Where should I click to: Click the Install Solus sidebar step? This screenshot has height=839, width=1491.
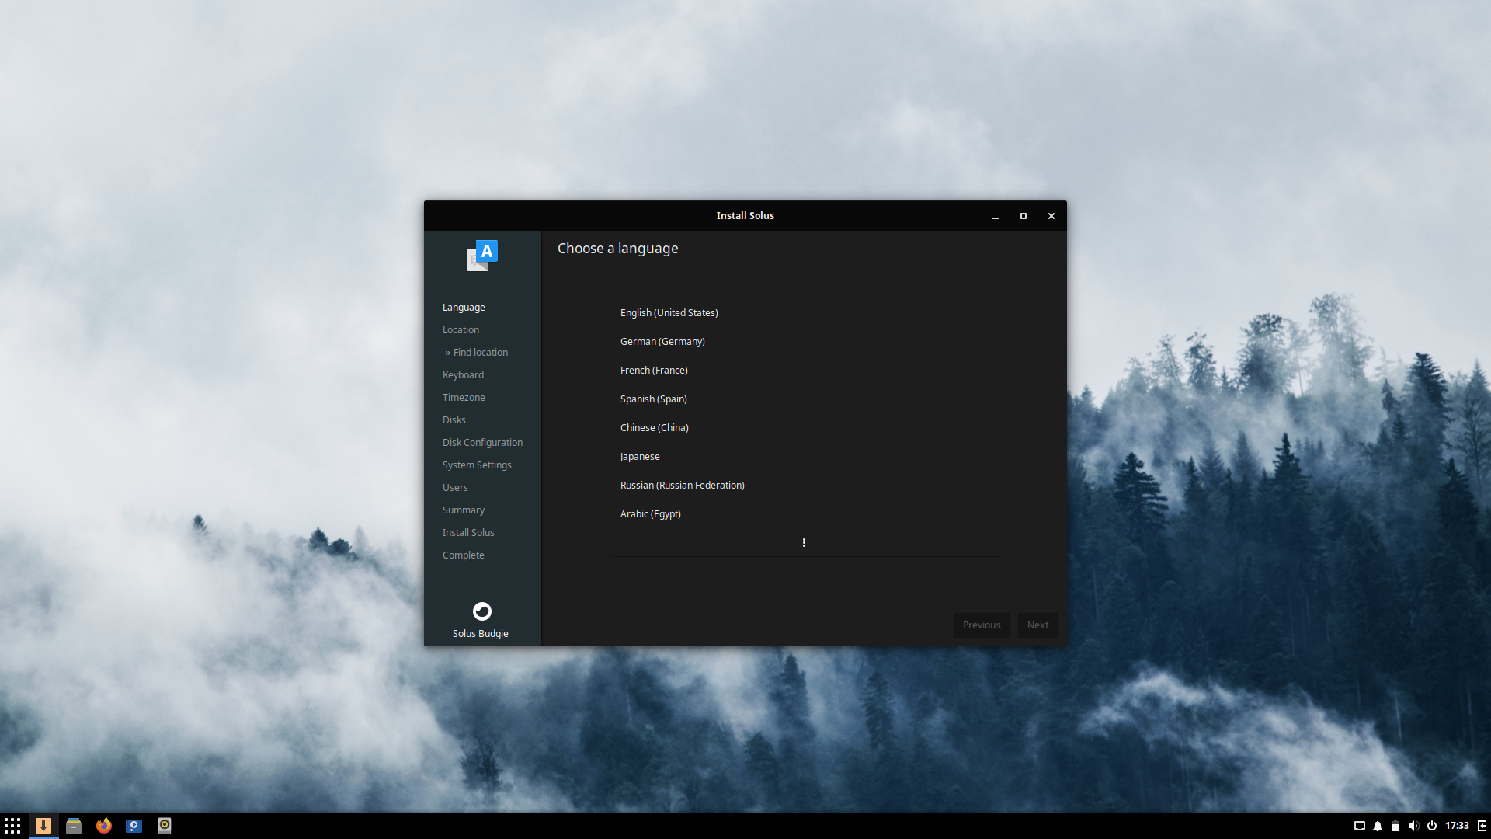coord(468,533)
